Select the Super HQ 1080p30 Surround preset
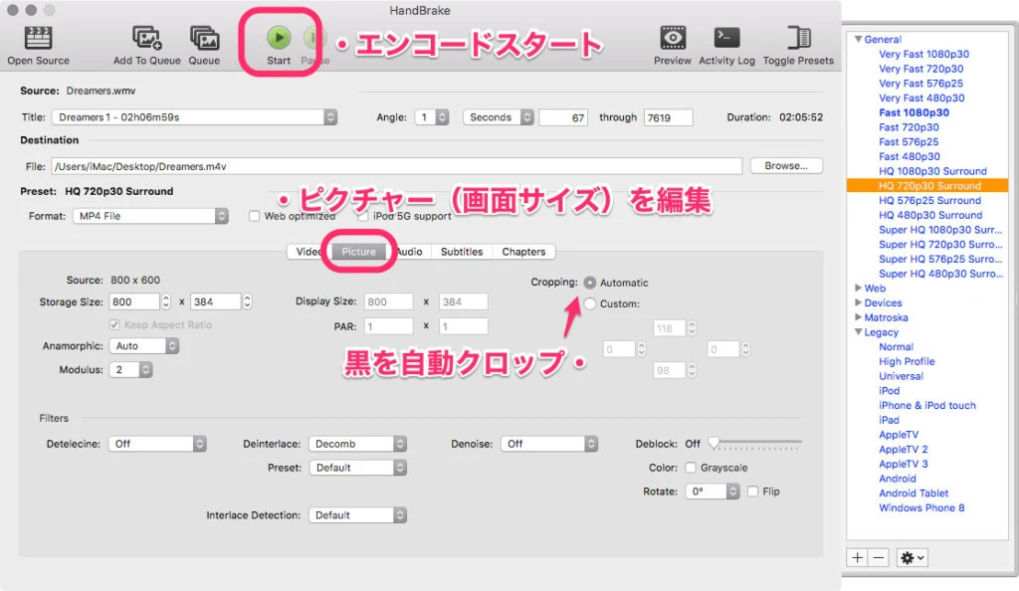The width and height of the screenshot is (1019, 591). click(x=940, y=229)
